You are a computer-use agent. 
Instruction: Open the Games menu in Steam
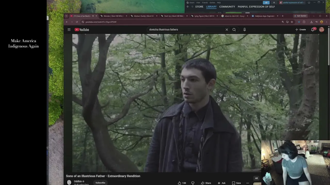click(x=212, y=3)
